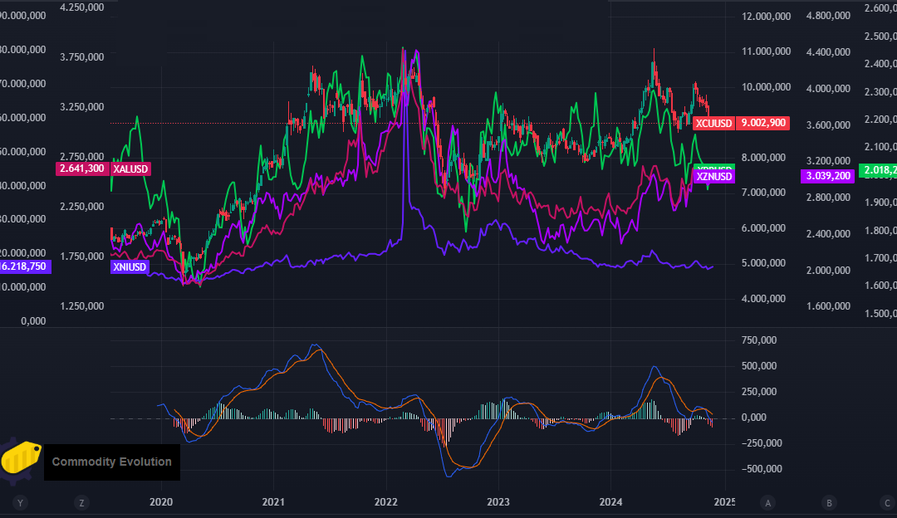Click the A auto-scale button

[x=767, y=503]
